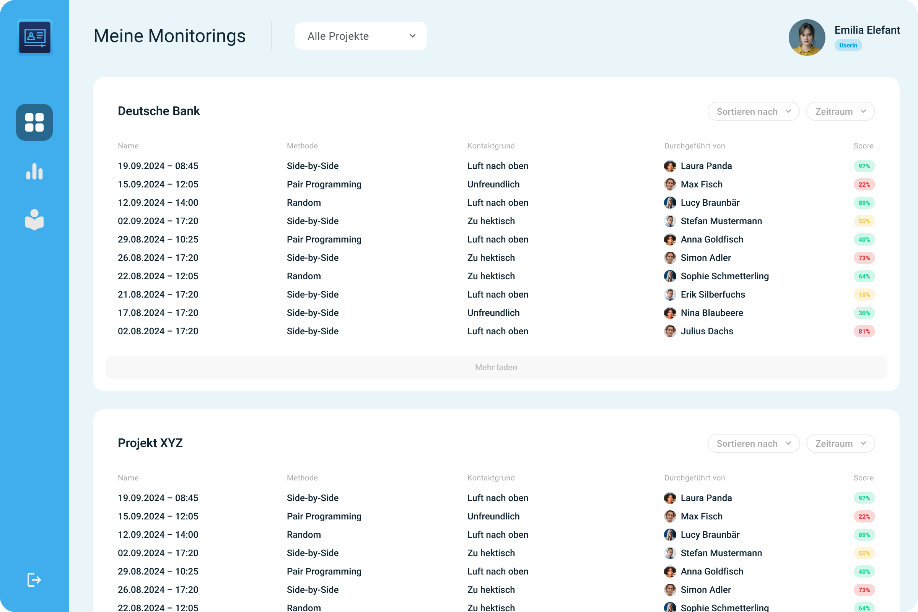Click the red 22% score badge in Deutsche Bank
918x612 pixels.
click(864, 185)
